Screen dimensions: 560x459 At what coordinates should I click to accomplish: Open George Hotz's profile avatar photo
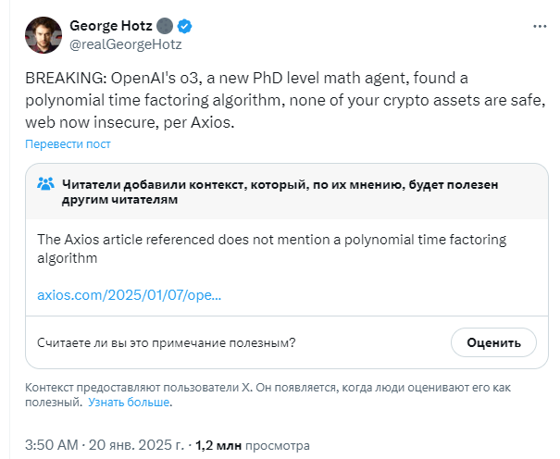coord(44,35)
